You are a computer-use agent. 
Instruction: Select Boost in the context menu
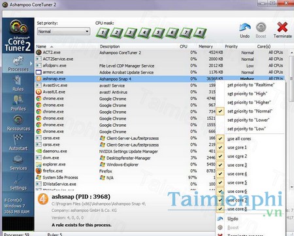click(x=251, y=228)
